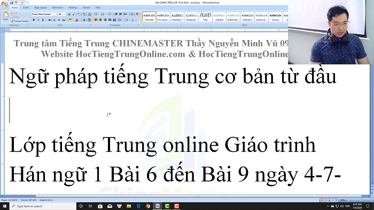Click the Shrink Font icon
The image size is (374, 210).
coord(74,14)
